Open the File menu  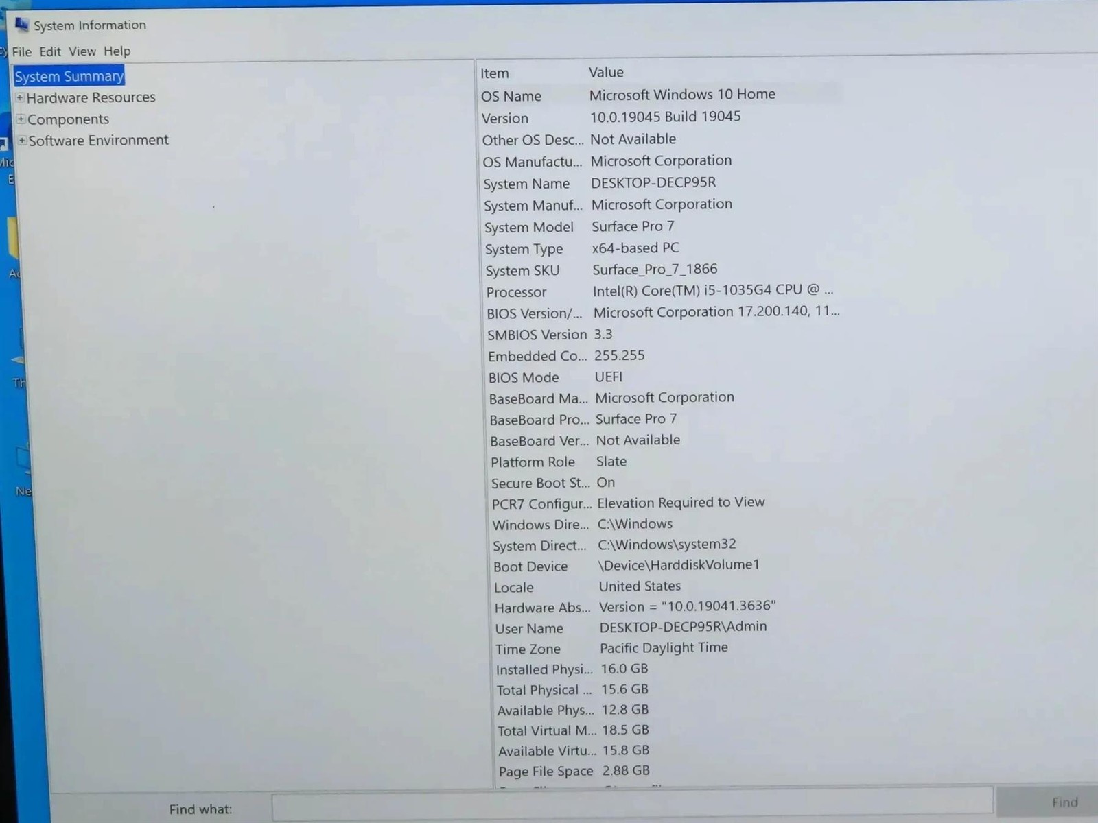[x=21, y=51]
